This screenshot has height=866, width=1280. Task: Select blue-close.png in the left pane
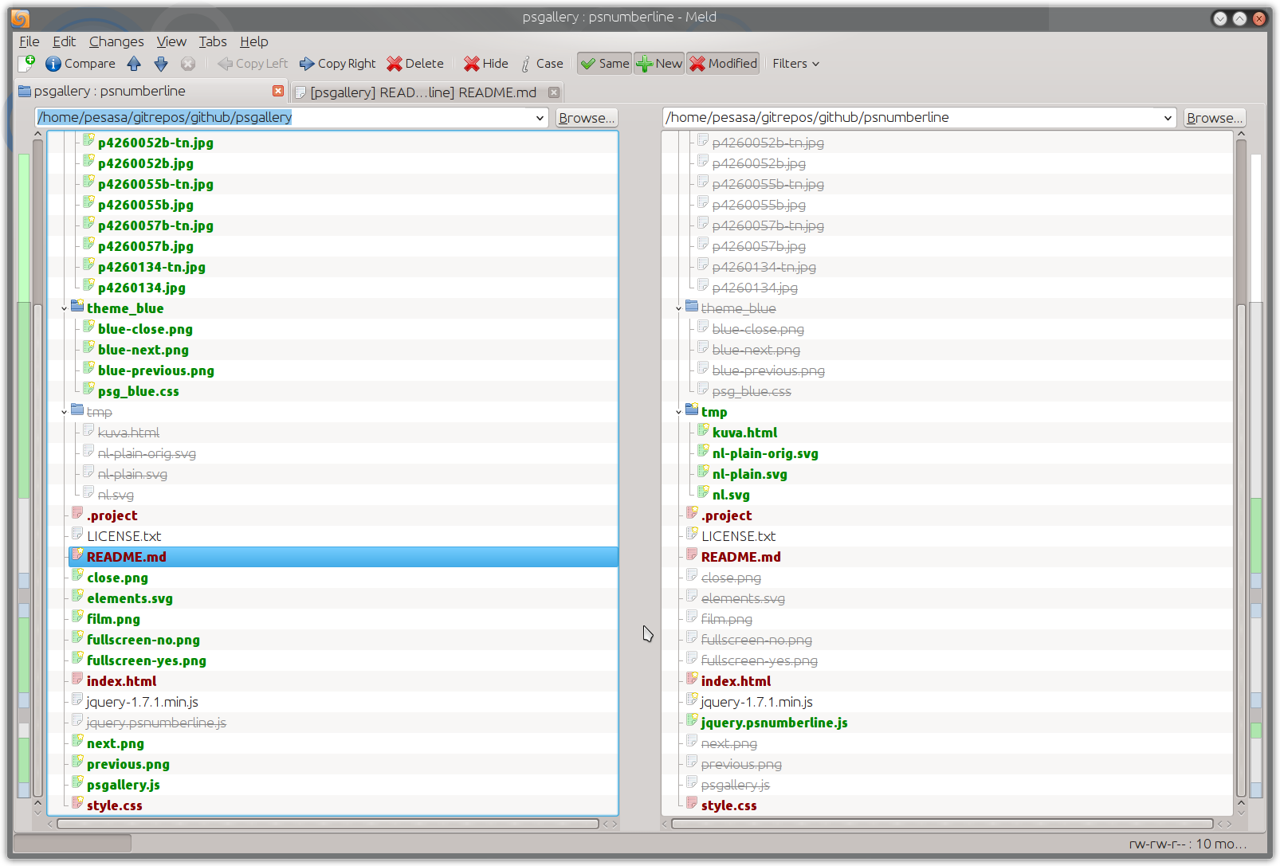tap(145, 329)
